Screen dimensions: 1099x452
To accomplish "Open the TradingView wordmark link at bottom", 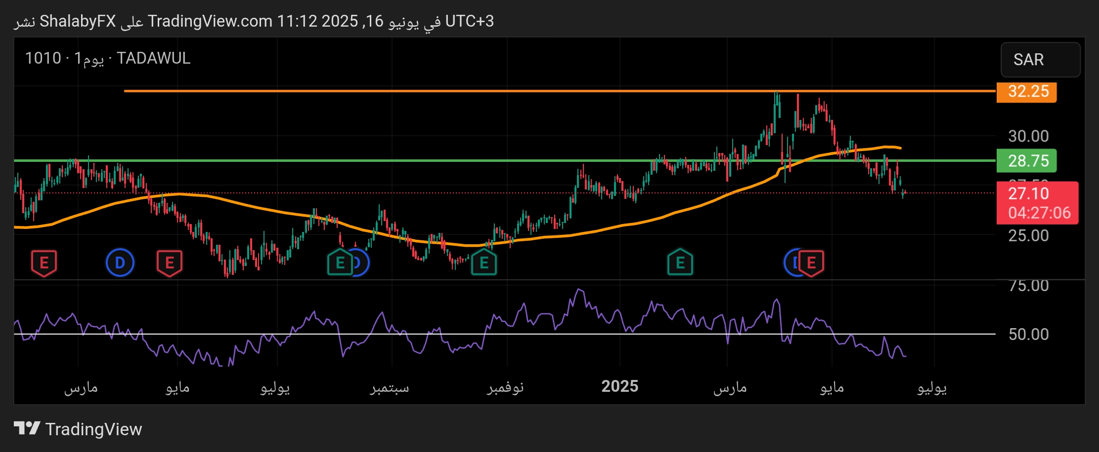I will pyautogui.click(x=93, y=429).
